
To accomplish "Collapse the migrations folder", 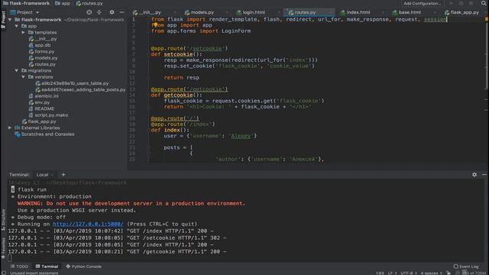I will pyautogui.click(x=17, y=71).
